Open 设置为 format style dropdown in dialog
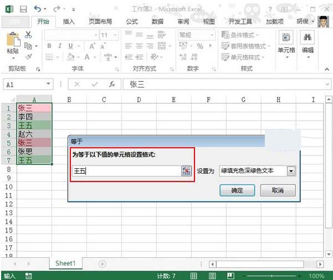This screenshot has height=280, width=333. (291, 171)
